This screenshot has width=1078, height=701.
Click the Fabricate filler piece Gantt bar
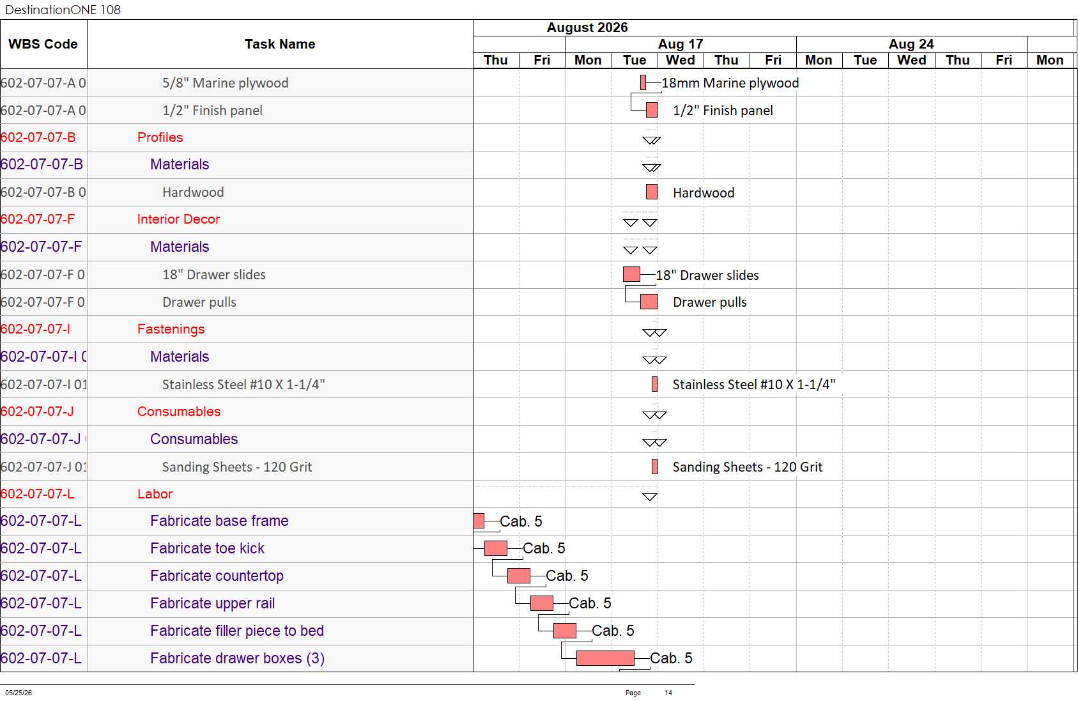565,631
